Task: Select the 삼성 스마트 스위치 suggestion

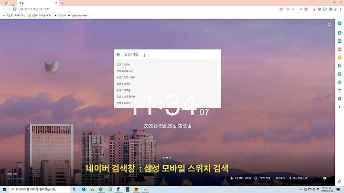Action: pyautogui.click(x=126, y=77)
